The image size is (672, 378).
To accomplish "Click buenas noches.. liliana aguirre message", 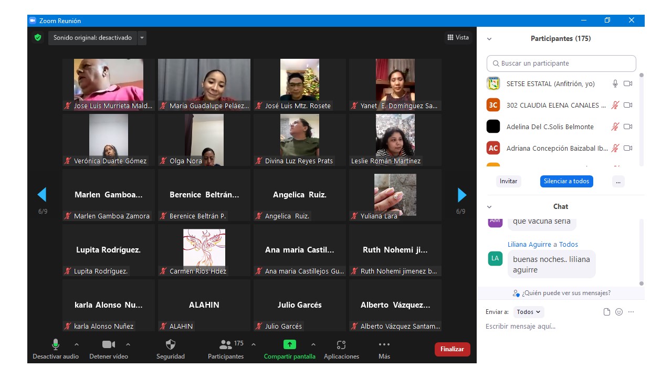I will pos(551,264).
